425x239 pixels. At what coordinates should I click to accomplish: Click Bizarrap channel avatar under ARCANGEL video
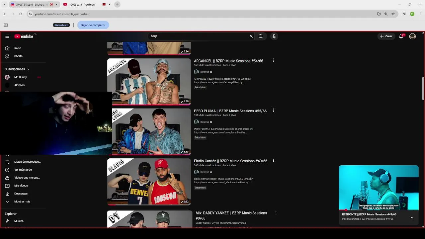[x=196, y=72]
